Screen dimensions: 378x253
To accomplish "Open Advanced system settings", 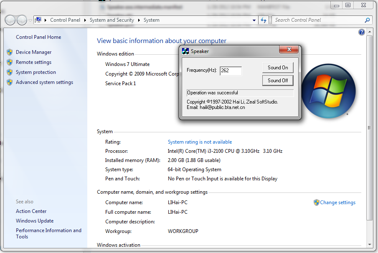I will tap(45, 82).
